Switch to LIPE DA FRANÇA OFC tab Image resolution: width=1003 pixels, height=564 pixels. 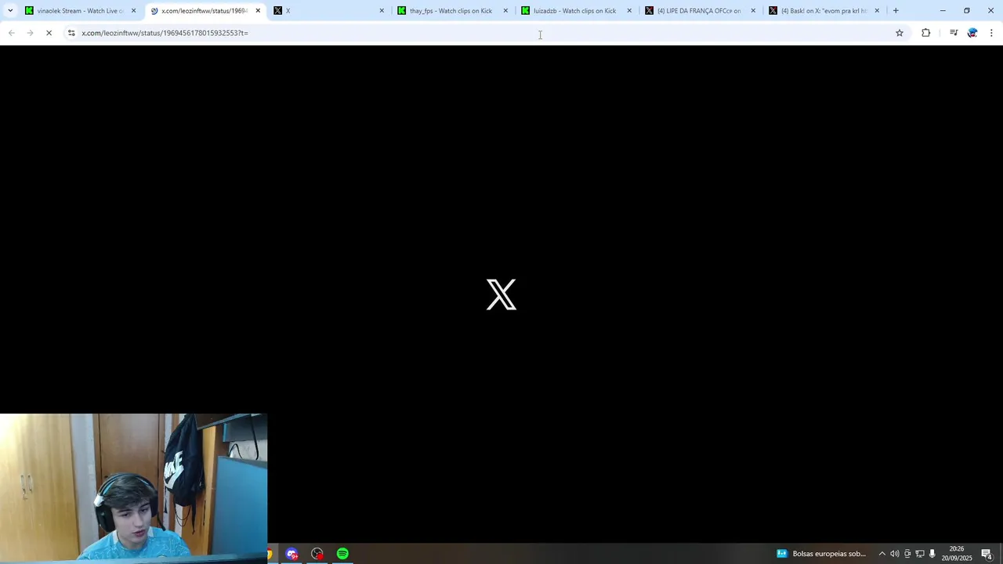pos(701,11)
